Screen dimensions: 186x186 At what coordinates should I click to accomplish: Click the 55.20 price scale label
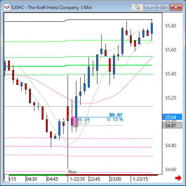pos(171,98)
